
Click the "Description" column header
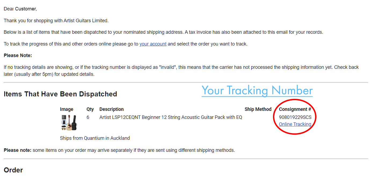point(111,109)
